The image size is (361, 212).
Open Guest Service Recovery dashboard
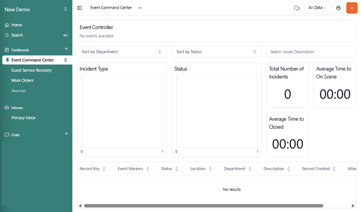(x=31, y=70)
